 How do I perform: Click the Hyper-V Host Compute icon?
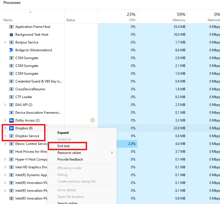click(x=11, y=159)
